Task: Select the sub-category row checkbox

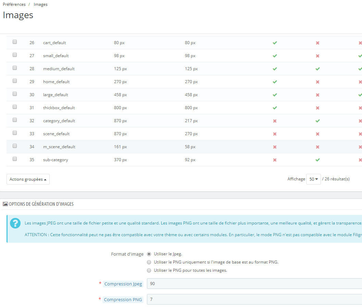Action: (15, 159)
